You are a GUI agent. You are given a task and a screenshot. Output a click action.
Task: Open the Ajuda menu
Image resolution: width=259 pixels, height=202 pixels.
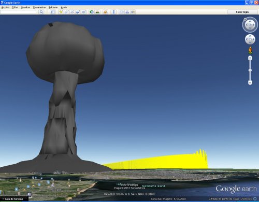coord(64,7)
